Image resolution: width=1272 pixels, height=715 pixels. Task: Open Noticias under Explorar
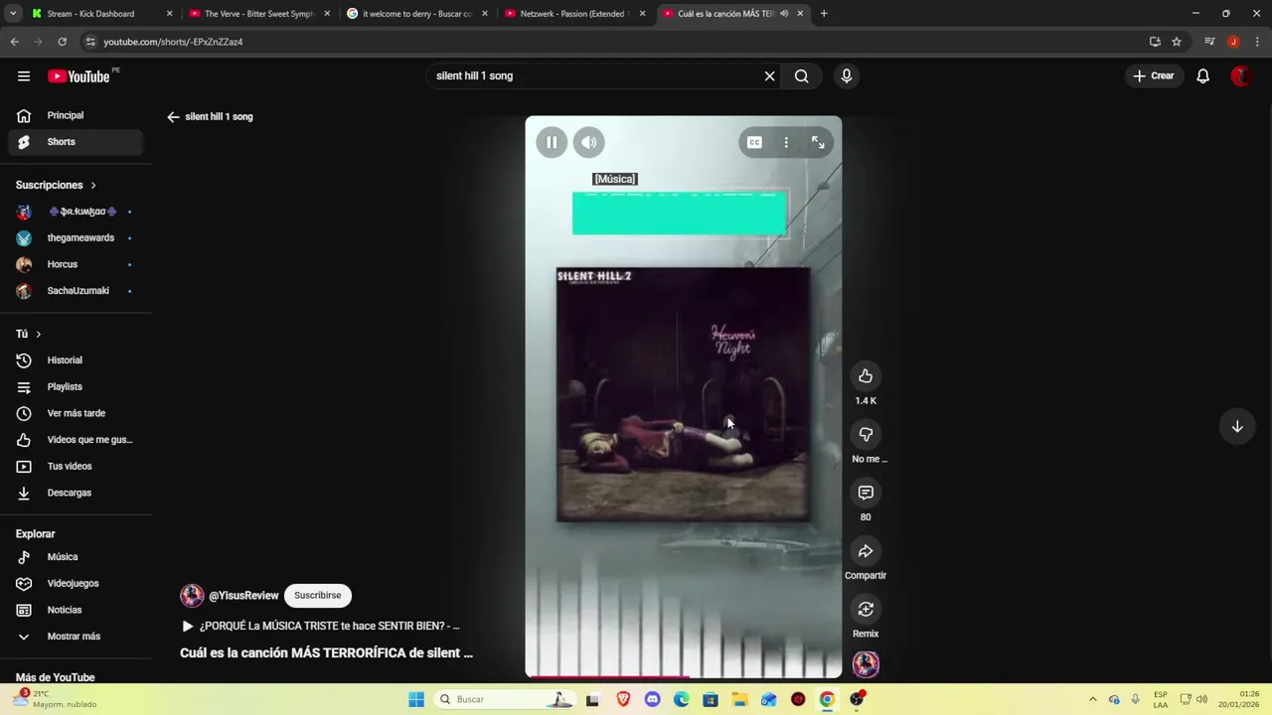tap(76, 610)
